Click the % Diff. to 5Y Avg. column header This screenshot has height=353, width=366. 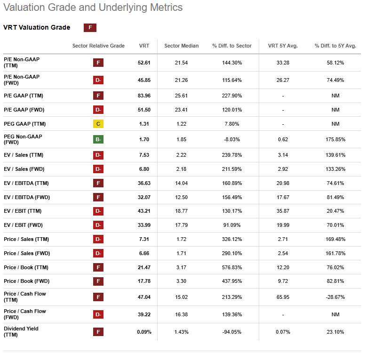335,46
